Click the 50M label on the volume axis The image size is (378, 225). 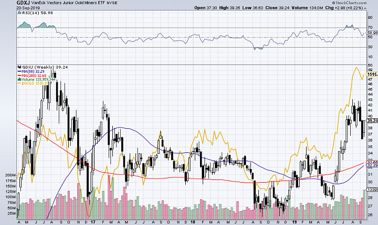(12, 208)
